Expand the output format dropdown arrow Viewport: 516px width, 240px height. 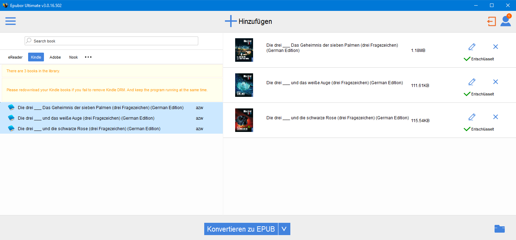(284, 229)
